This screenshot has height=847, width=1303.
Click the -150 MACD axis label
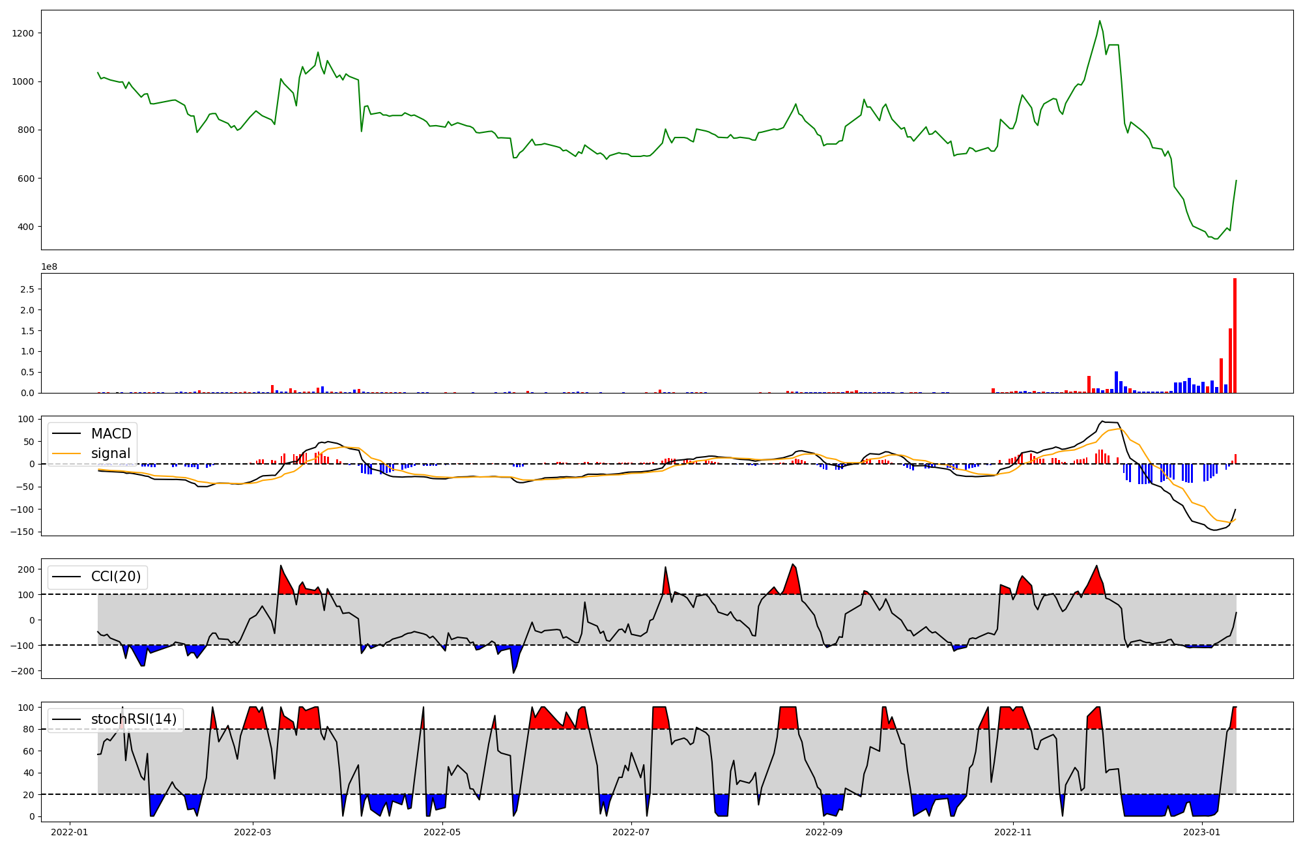[21, 532]
